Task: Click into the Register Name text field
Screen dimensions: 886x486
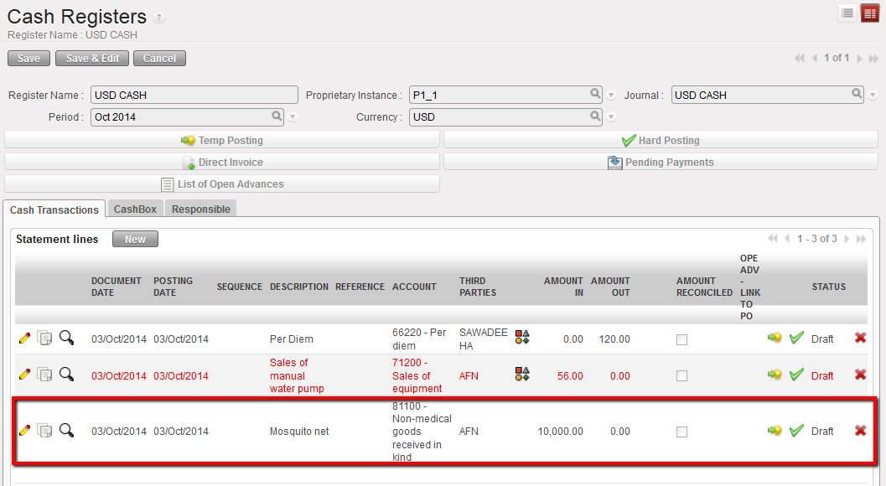Action: (x=194, y=95)
